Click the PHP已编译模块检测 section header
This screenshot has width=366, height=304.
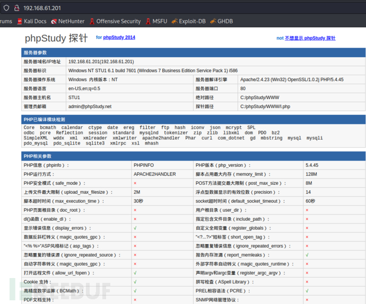click(x=44, y=120)
